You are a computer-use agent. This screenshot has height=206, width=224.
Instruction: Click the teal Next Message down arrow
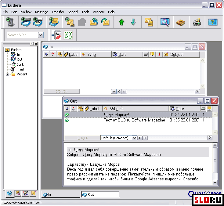(x=133, y=22)
